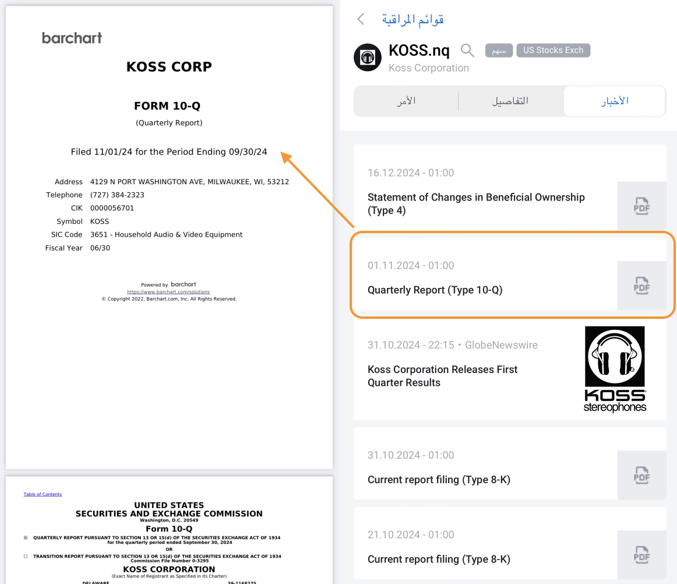
Task: Select the FORM 10-Q heading in the document
Action: pyautogui.click(x=167, y=106)
